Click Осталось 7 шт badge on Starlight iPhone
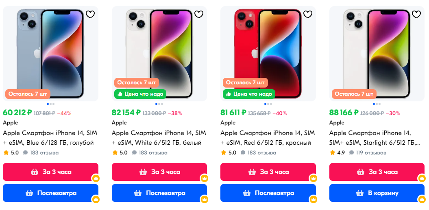Screen dimensions: 429x210 click(354, 94)
